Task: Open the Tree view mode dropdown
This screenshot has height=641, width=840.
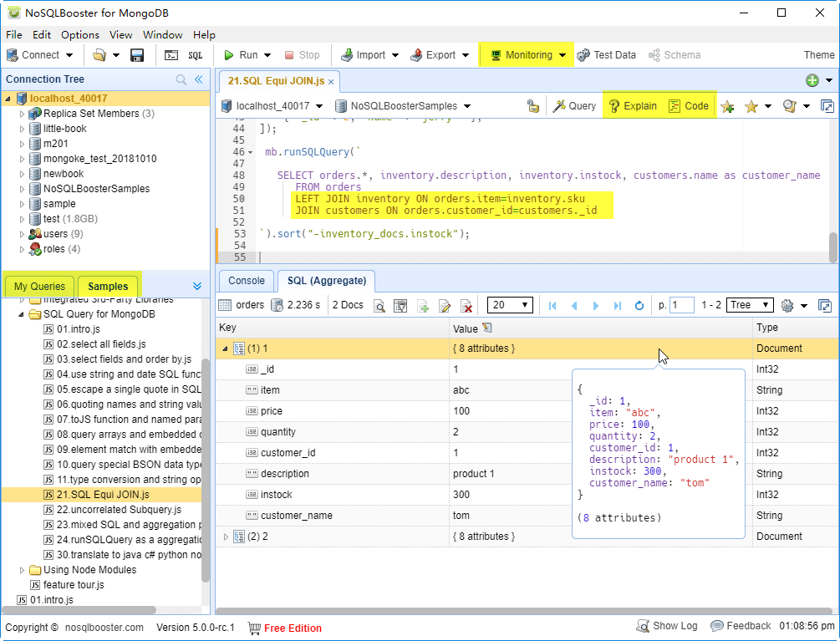Action: [750, 305]
